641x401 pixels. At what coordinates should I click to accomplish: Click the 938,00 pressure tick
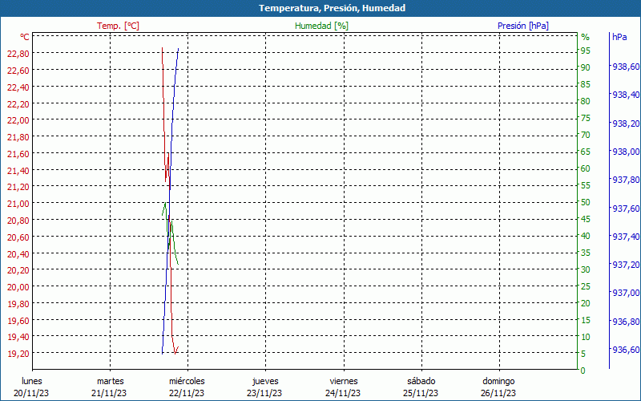(x=626, y=152)
